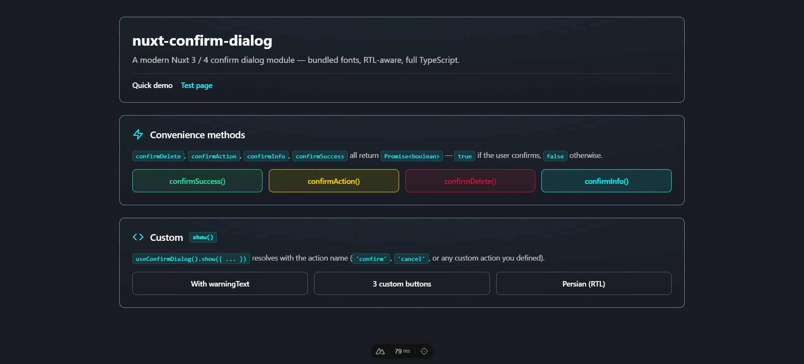Trigger the confirmDelete() red button
Image resolution: width=804 pixels, height=364 pixels.
click(470, 181)
